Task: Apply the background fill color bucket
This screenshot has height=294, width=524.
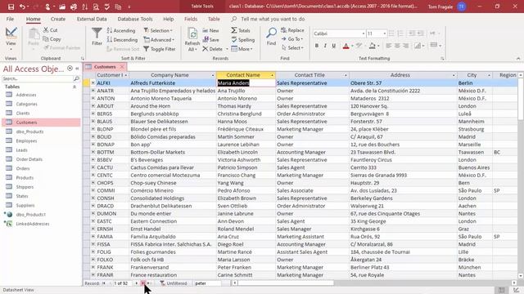Action: point(372,46)
